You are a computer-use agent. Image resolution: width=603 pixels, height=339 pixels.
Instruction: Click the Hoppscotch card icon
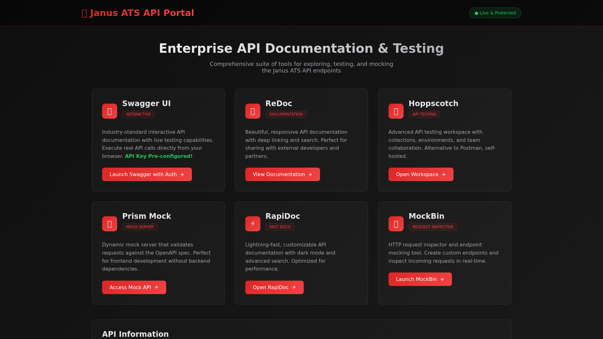coord(396,111)
